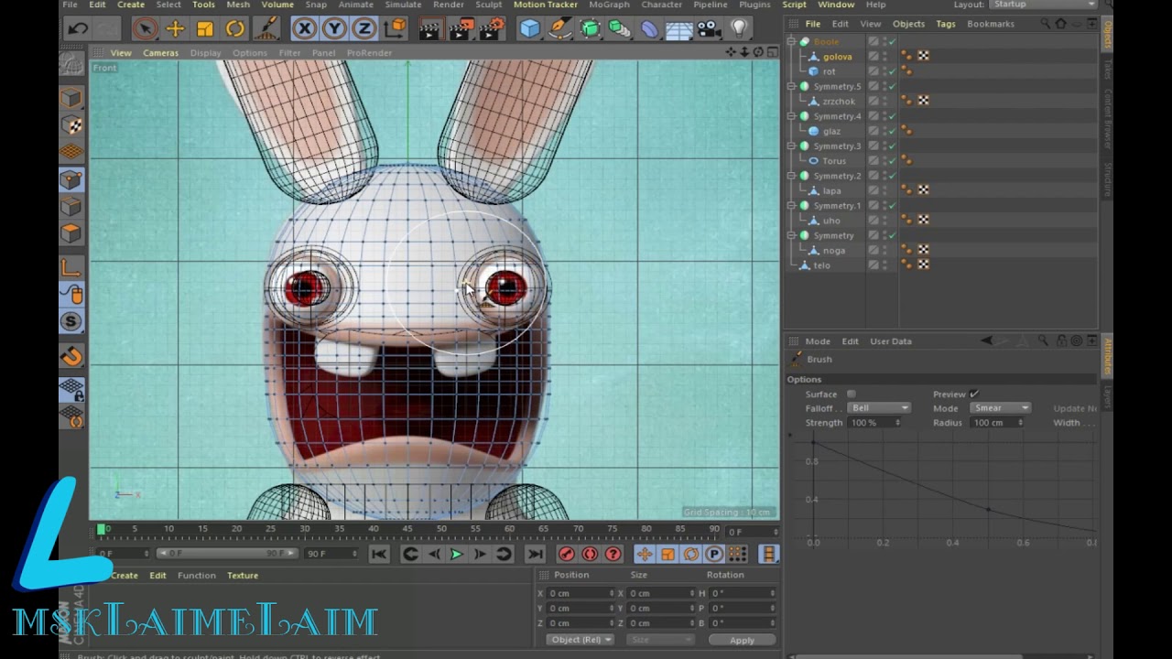Image resolution: width=1172 pixels, height=659 pixels.
Task: Open Render to Picture Viewer icon
Action: click(461, 28)
